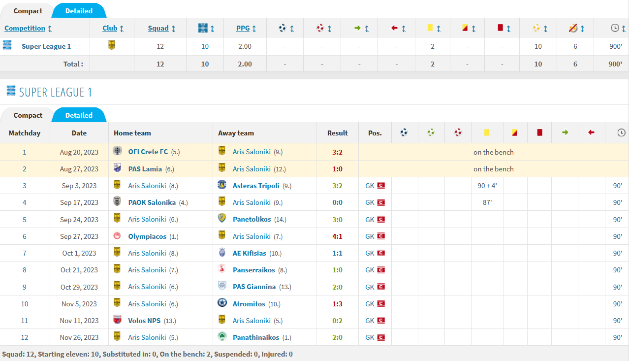The height and width of the screenshot is (361, 629).
Task: Open AE Kifisias team link
Action: pyautogui.click(x=249, y=253)
